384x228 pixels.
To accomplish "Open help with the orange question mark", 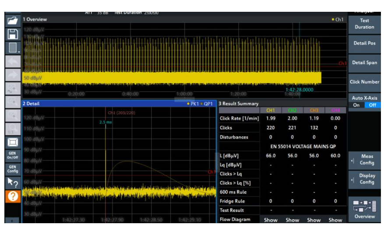I will point(13,196).
